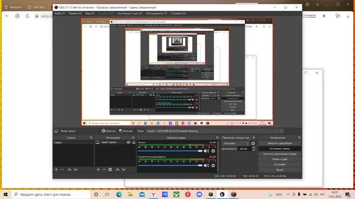Toggle lock of Захват экрана source
The image size is (355, 199).
(x=134, y=143)
